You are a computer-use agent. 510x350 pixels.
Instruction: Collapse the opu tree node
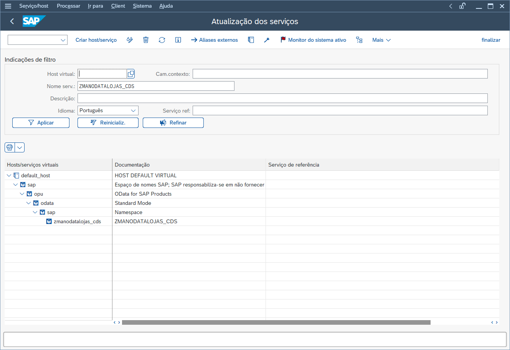point(22,194)
